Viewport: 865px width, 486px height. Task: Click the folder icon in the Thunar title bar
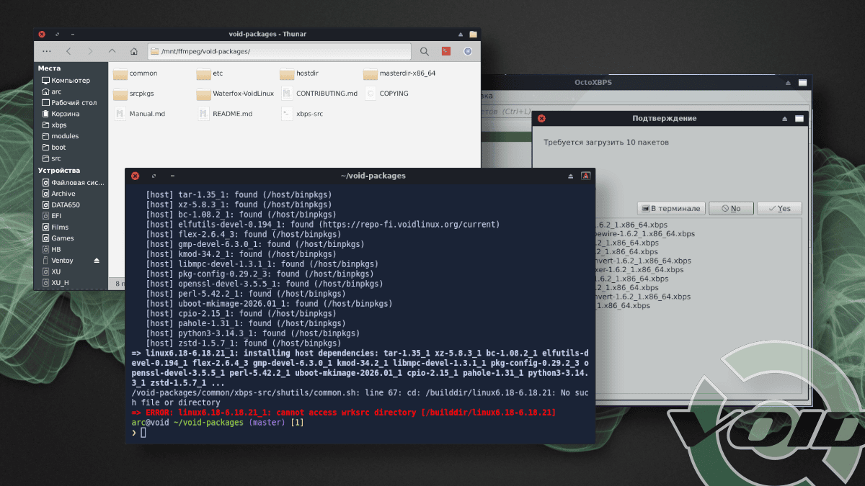point(473,34)
